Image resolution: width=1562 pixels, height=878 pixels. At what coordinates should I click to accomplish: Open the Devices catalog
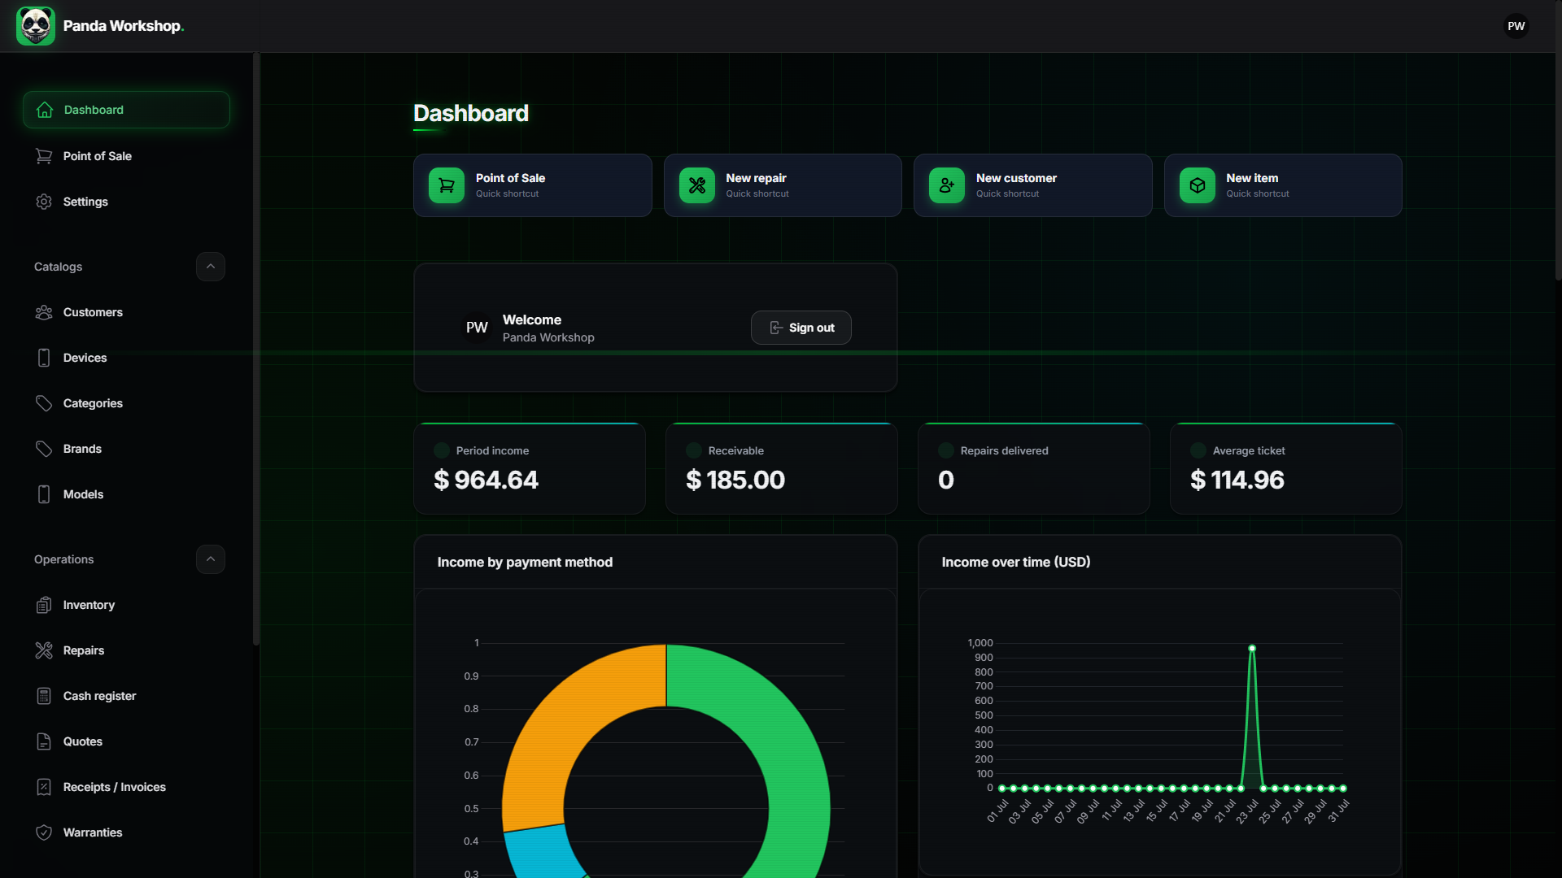coord(126,358)
